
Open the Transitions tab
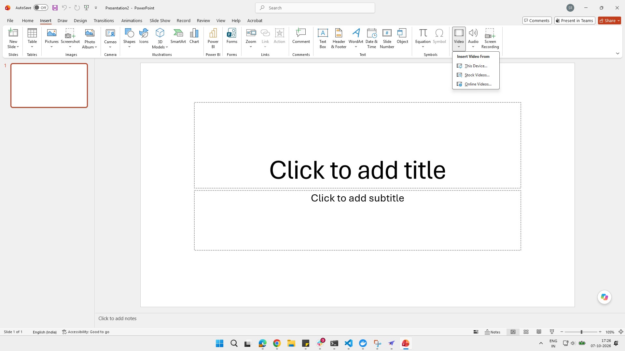[104, 20]
